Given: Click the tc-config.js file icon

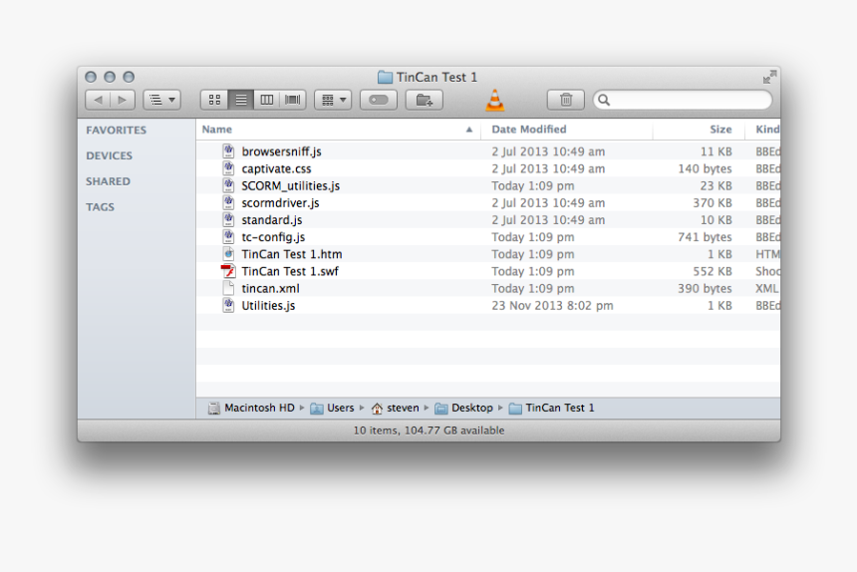Looking at the screenshot, I should (x=228, y=236).
